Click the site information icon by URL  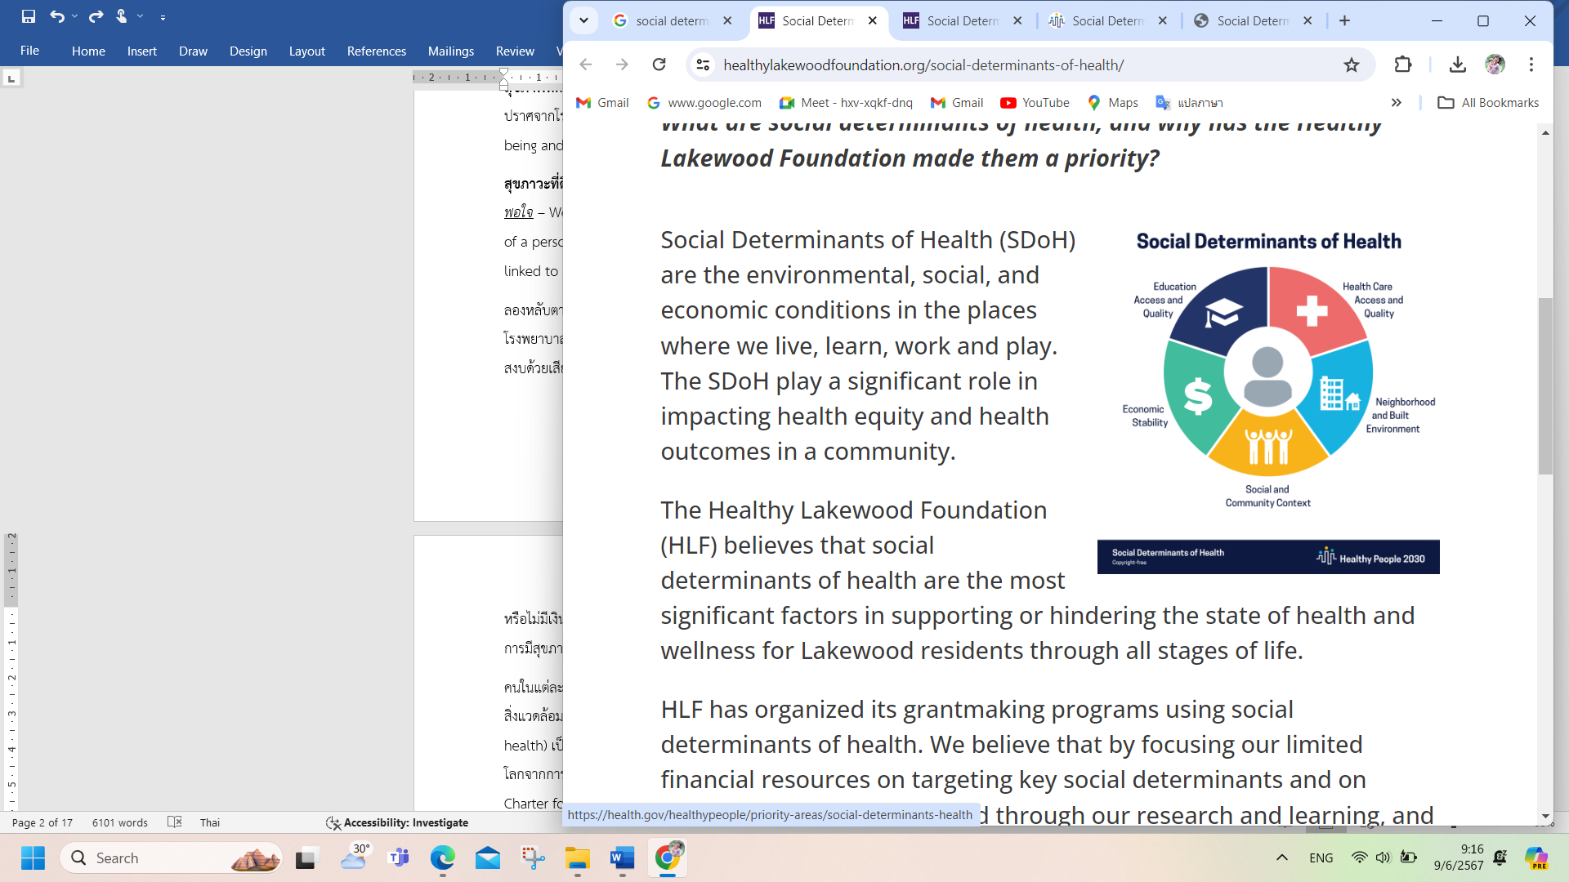click(703, 65)
